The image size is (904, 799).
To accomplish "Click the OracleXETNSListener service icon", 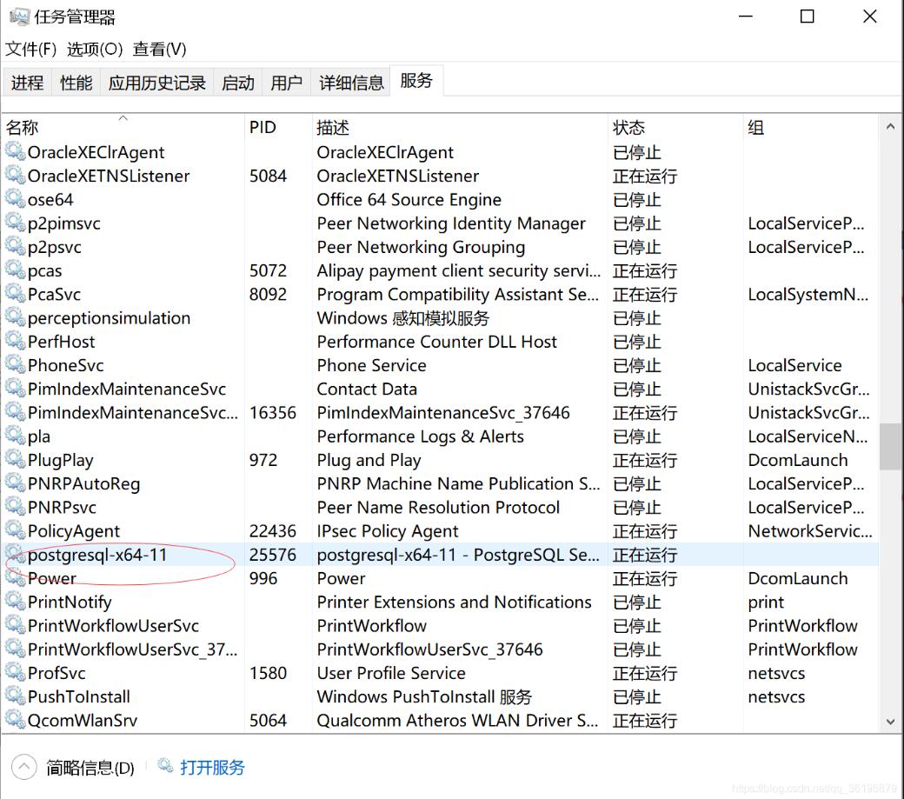I will tap(15, 176).
